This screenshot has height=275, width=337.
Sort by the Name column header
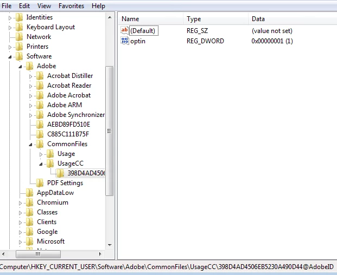pyautogui.click(x=151, y=19)
